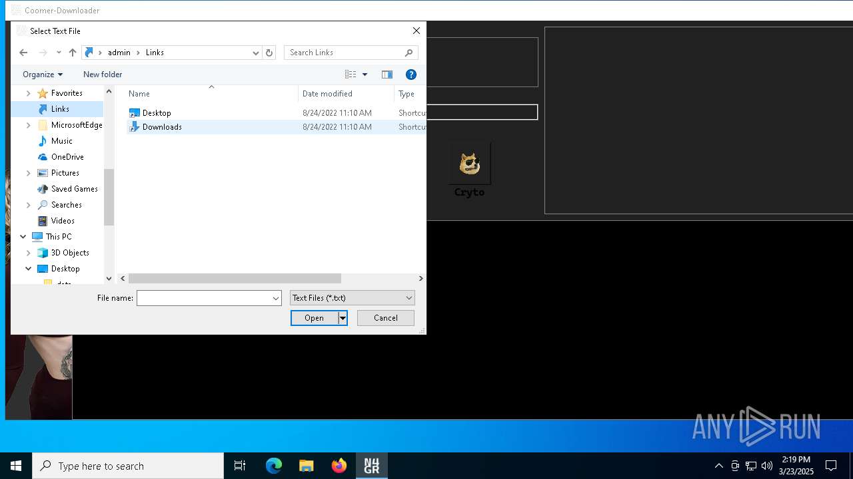Open recent locations dropdown arrow
The image size is (853, 479).
(59, 53)
